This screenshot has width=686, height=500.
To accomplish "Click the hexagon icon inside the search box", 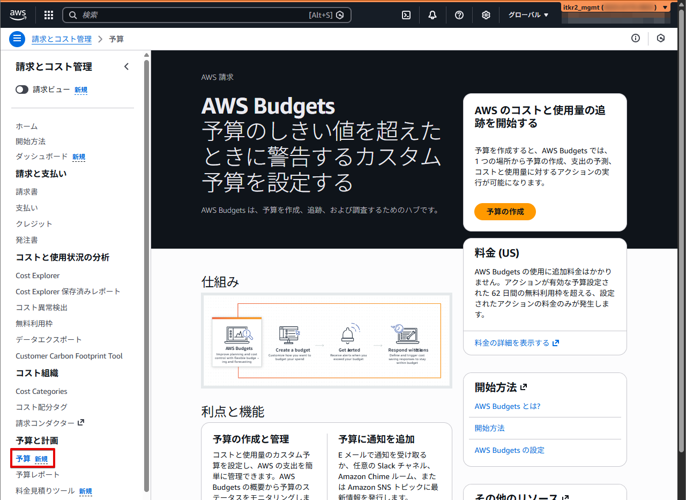I will (340, 15).
